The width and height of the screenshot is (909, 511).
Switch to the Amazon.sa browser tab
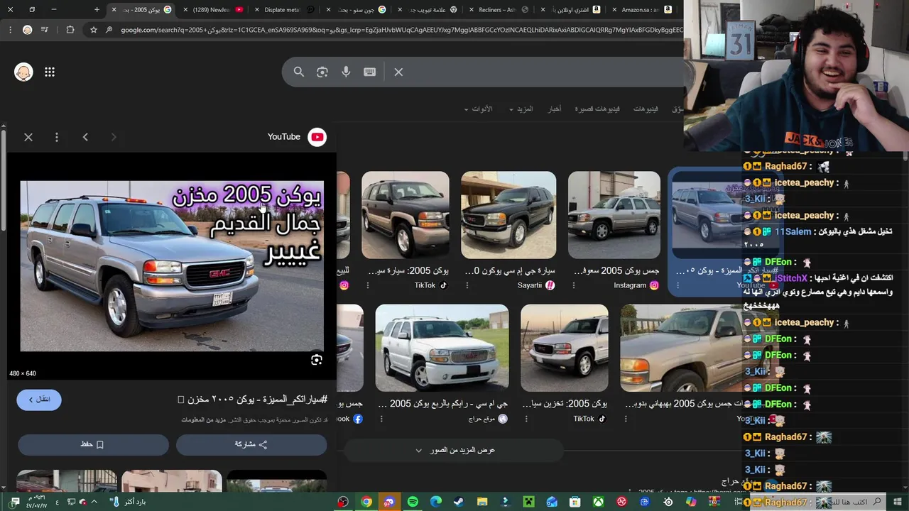[643, 10]
